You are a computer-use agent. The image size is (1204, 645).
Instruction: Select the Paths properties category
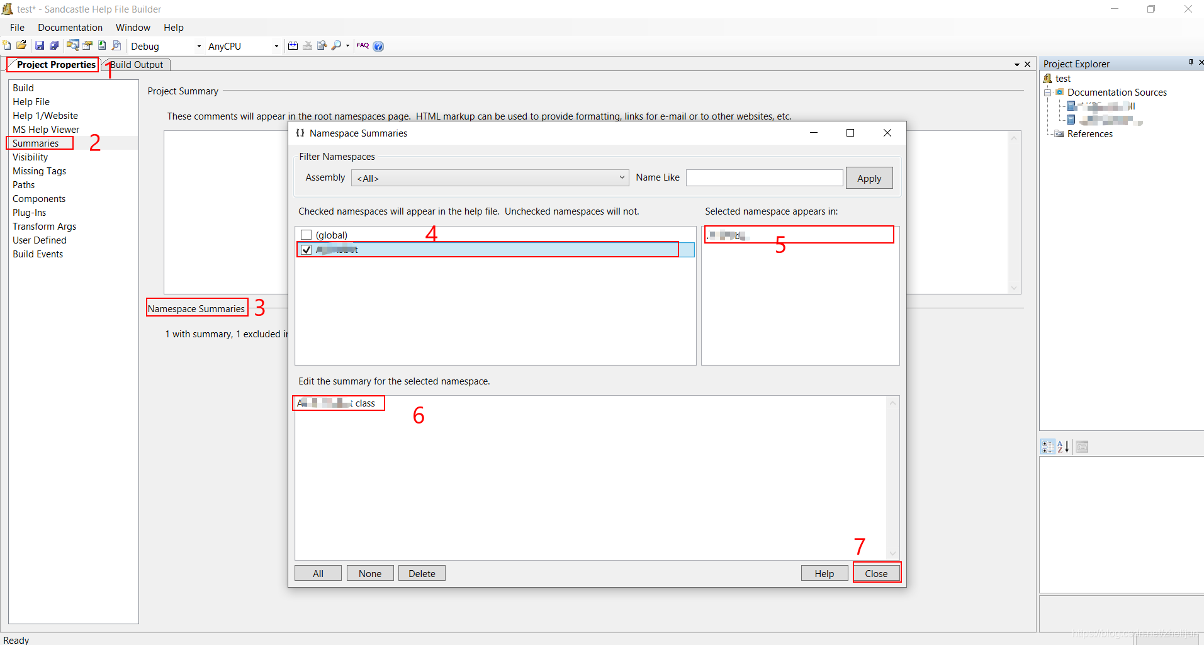(24, 184)
